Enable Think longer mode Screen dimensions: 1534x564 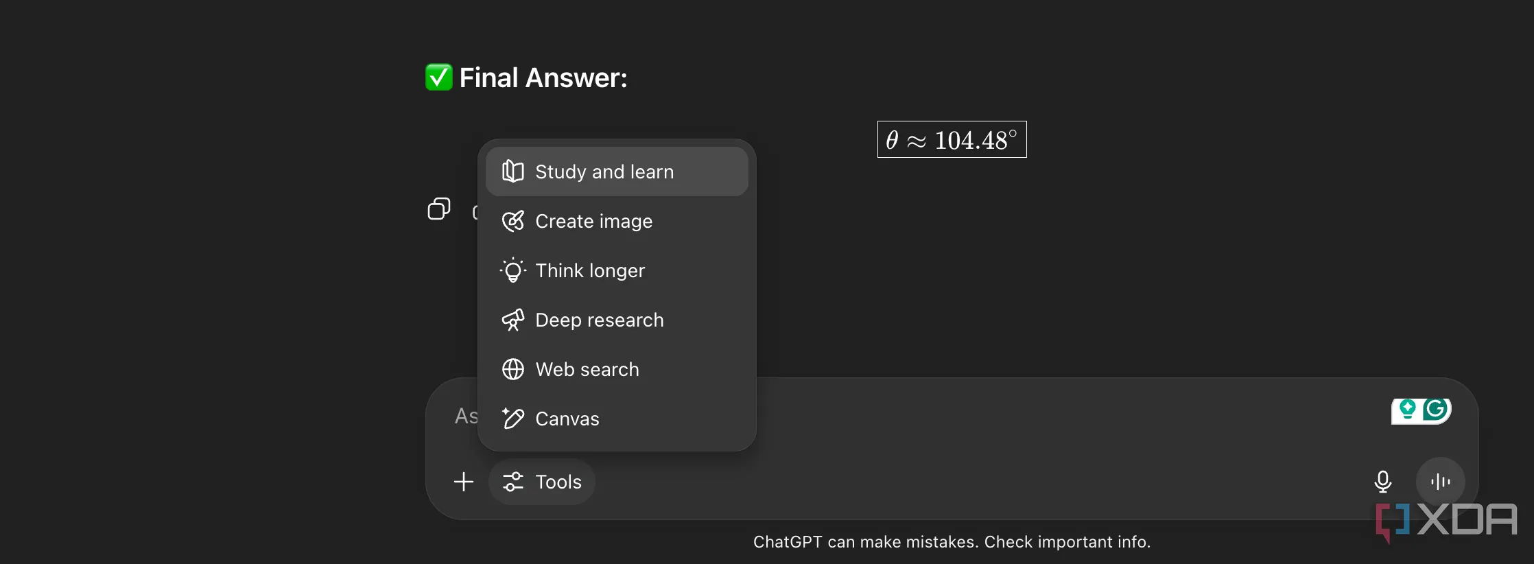pyautogui.click(x=617, y=270)
